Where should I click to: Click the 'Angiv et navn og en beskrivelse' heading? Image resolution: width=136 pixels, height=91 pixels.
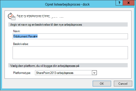pyautogui.click(x=46, y=25)
